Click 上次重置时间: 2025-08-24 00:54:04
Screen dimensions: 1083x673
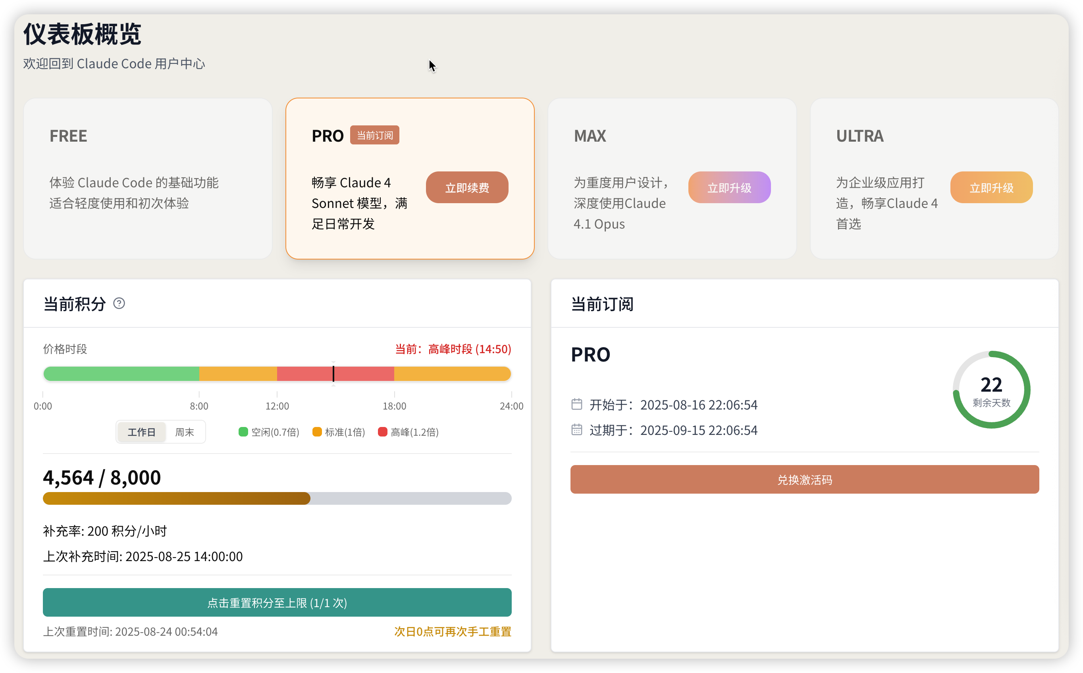click(x=131, y=632)
